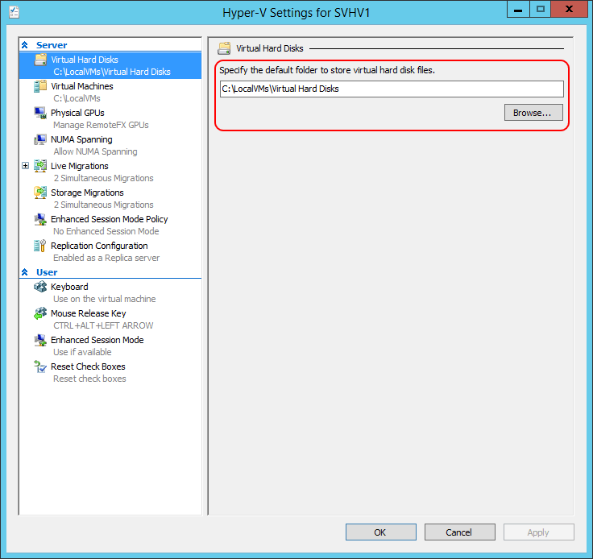Collapse the Server section chevron
The image size is (593, 559).
pos(25,45)
